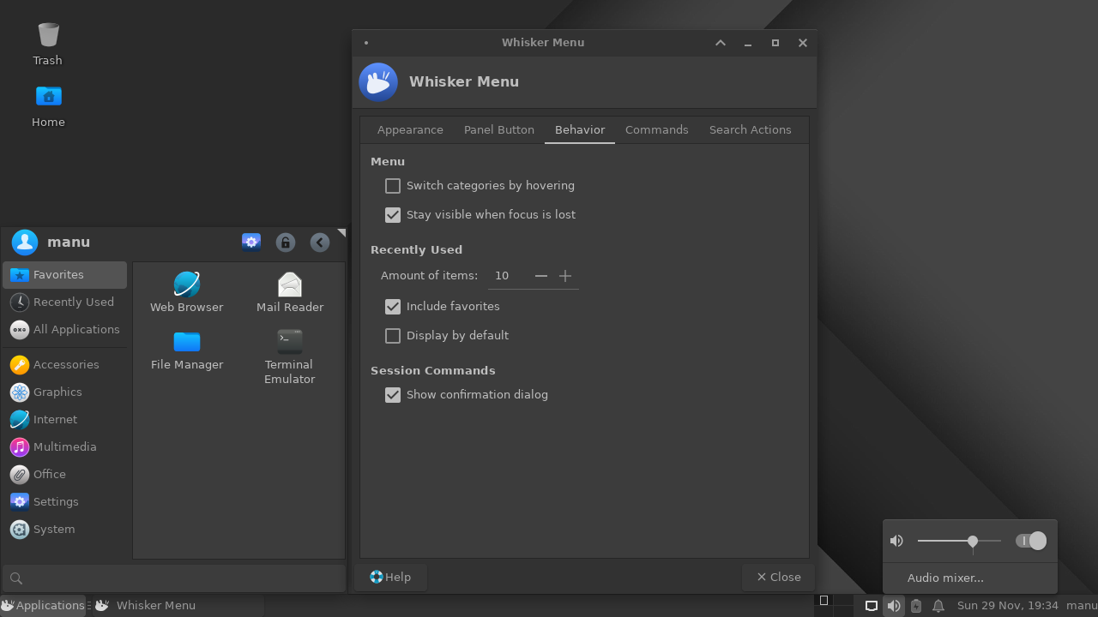Decrease Amount of items with the minus button
Viewport: 1098px width, 617px height.
(540, 276)
